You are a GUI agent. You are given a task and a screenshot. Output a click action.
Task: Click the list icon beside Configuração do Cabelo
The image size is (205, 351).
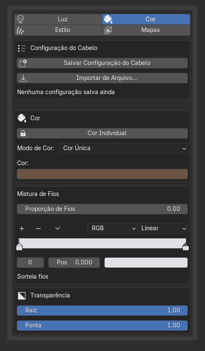(22, 48)
